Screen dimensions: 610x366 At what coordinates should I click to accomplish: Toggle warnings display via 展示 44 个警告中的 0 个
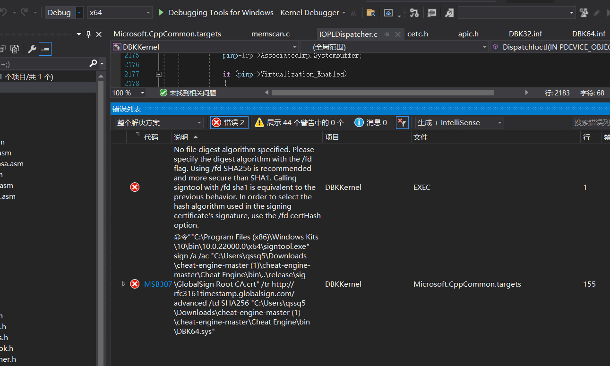click(x=302, y=122)
